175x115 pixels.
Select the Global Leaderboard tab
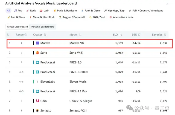tap(17, 27)
